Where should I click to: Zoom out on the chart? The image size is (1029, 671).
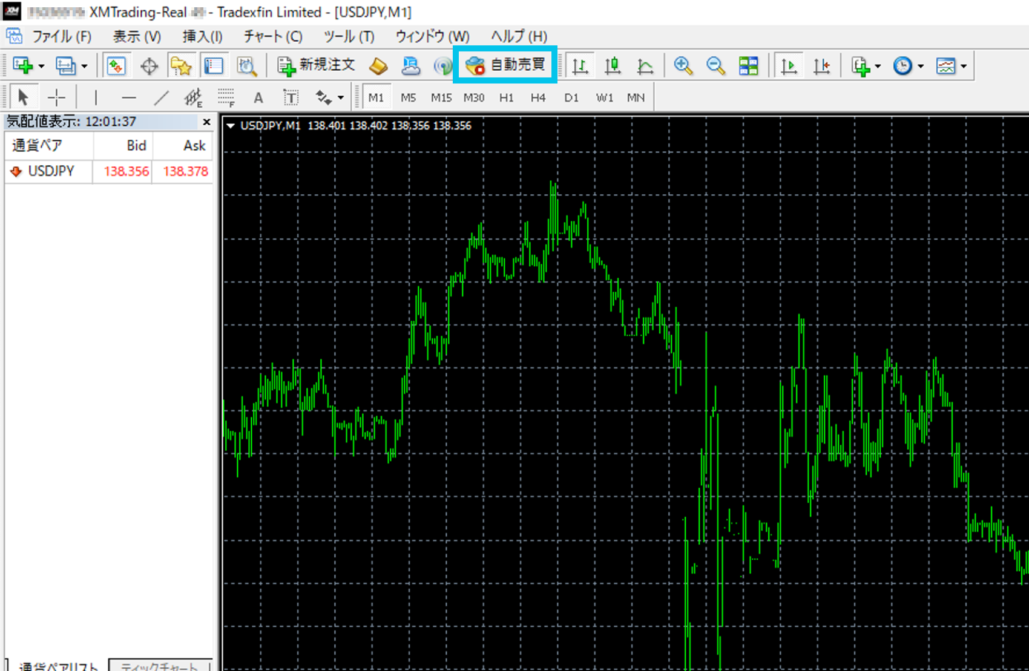click(x=715, y=66)
